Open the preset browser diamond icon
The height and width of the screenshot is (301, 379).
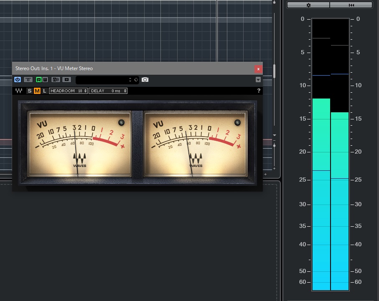pyautogui.click(x=136, y=80)
